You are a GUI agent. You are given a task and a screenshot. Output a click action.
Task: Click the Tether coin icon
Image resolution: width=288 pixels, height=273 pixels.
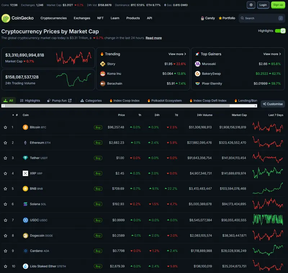coord(25,158)
